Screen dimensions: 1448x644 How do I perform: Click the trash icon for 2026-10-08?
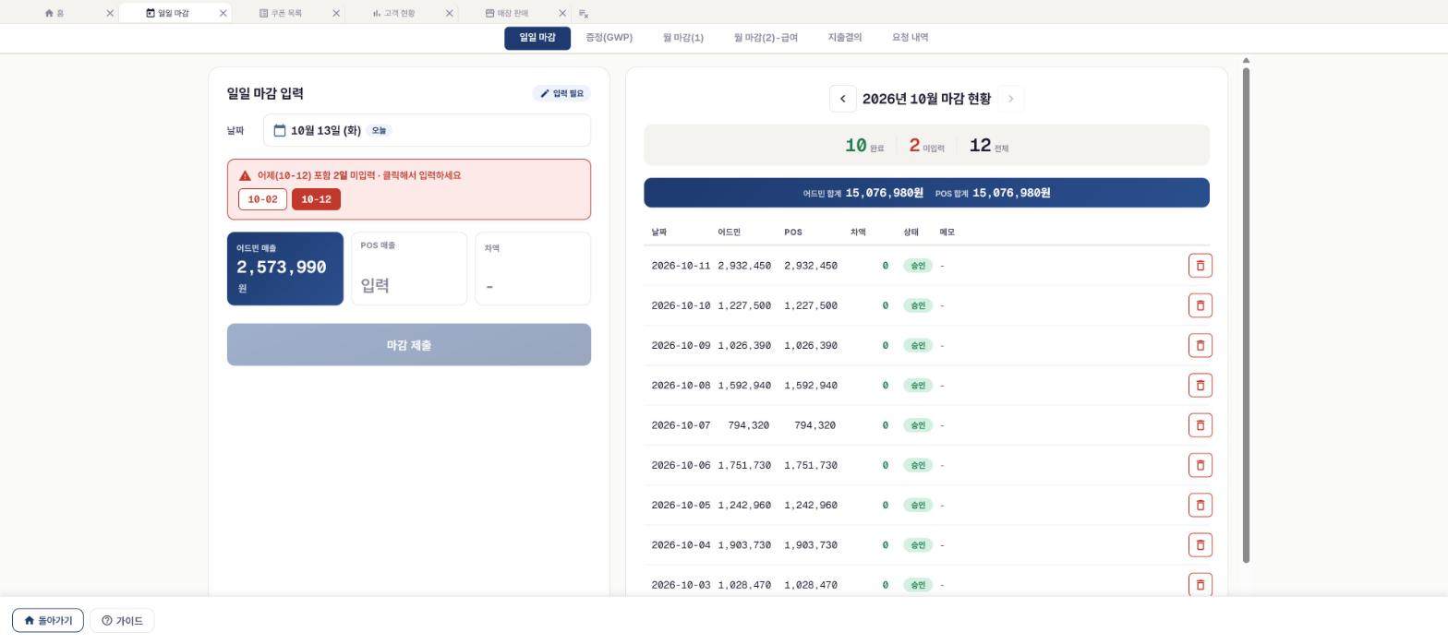click(1200, 386)
